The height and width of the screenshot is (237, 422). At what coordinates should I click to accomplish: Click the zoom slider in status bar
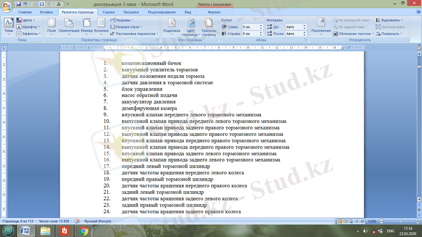tap(395, 221)
